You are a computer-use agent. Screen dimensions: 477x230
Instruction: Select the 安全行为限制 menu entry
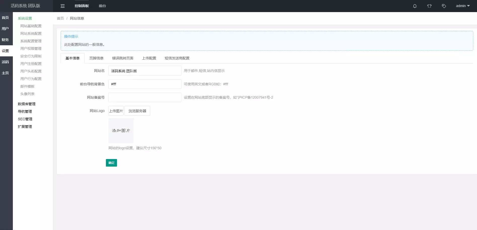pos(31,56)
